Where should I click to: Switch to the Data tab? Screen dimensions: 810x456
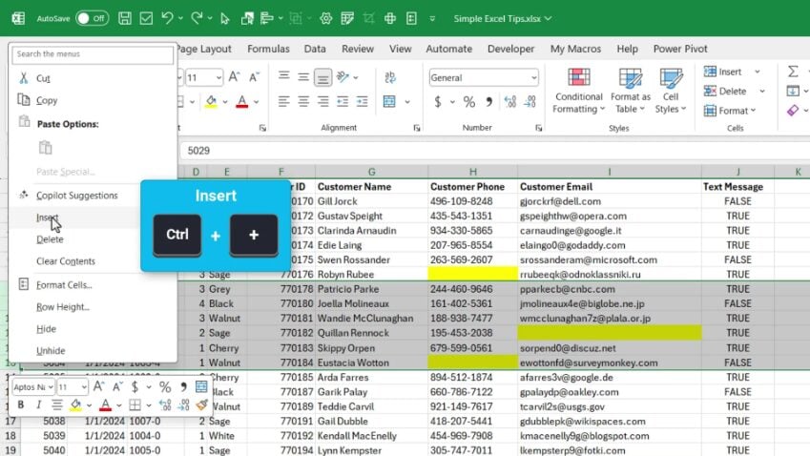tap(315, 49)
